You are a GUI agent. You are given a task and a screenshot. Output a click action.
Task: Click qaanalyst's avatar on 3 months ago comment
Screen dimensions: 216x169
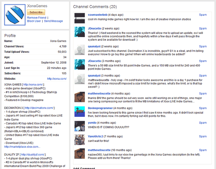point(80,79)
